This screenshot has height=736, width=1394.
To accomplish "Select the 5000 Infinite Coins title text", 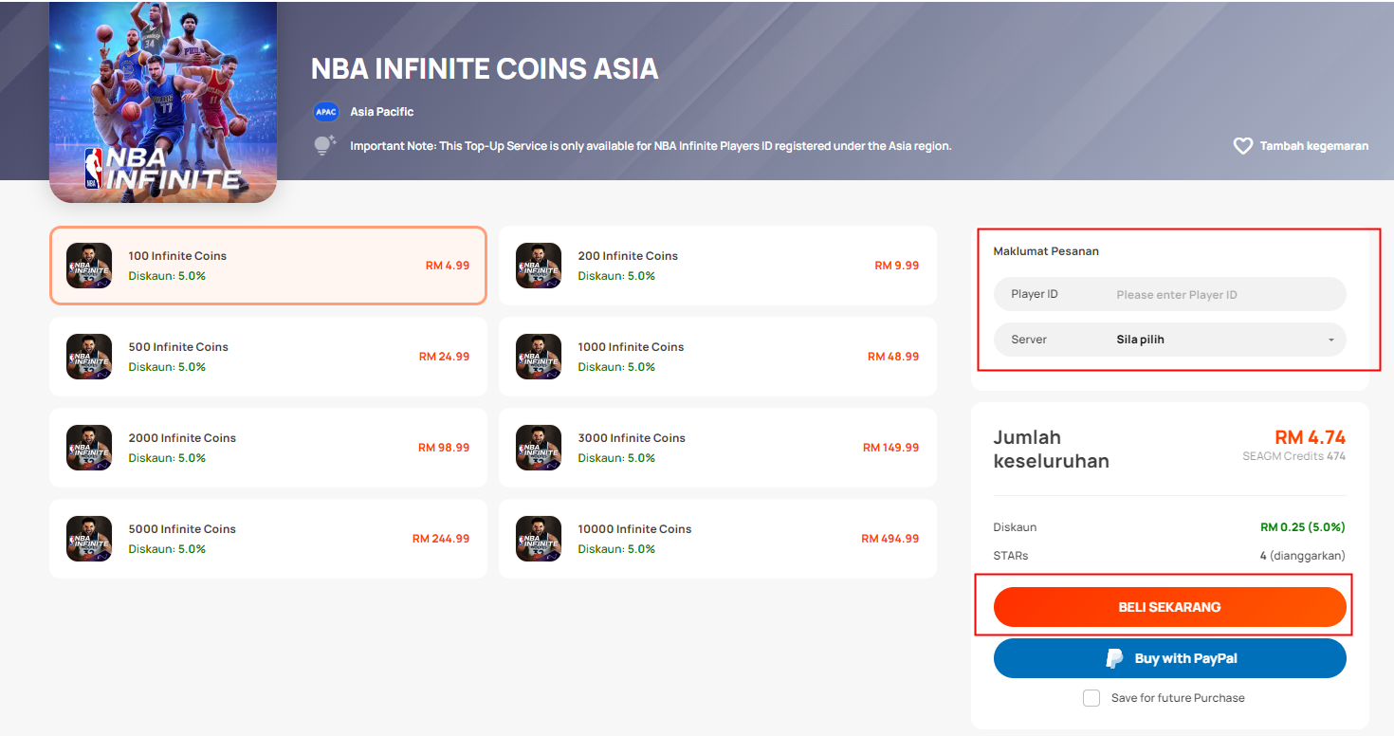I will pyautogui.click(x=182, y=529).
